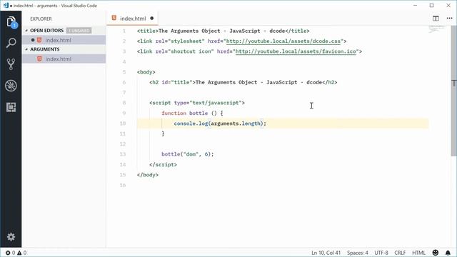Click line number 10 in gutter

[x=122, y=124]
